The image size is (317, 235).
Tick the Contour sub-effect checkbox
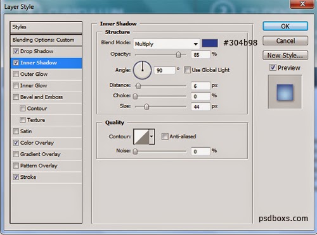[22, 109]
